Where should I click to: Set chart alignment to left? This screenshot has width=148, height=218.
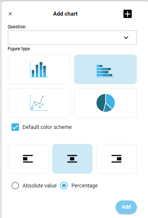click(x=28, y=159)
